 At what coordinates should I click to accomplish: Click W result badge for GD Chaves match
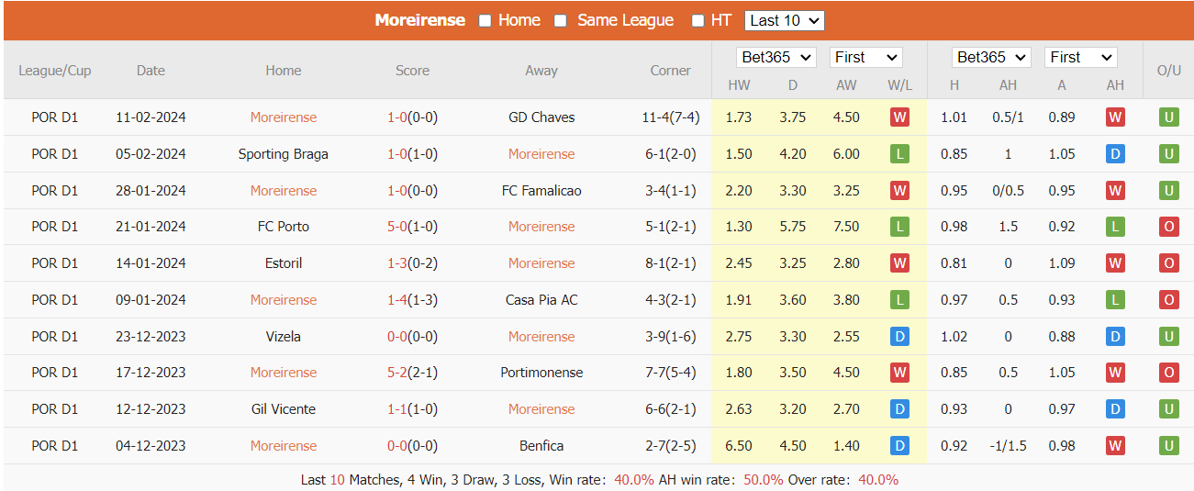[x=899, y=117]
